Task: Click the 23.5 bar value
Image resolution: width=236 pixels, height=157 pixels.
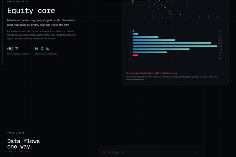Action: pos(220,43)
